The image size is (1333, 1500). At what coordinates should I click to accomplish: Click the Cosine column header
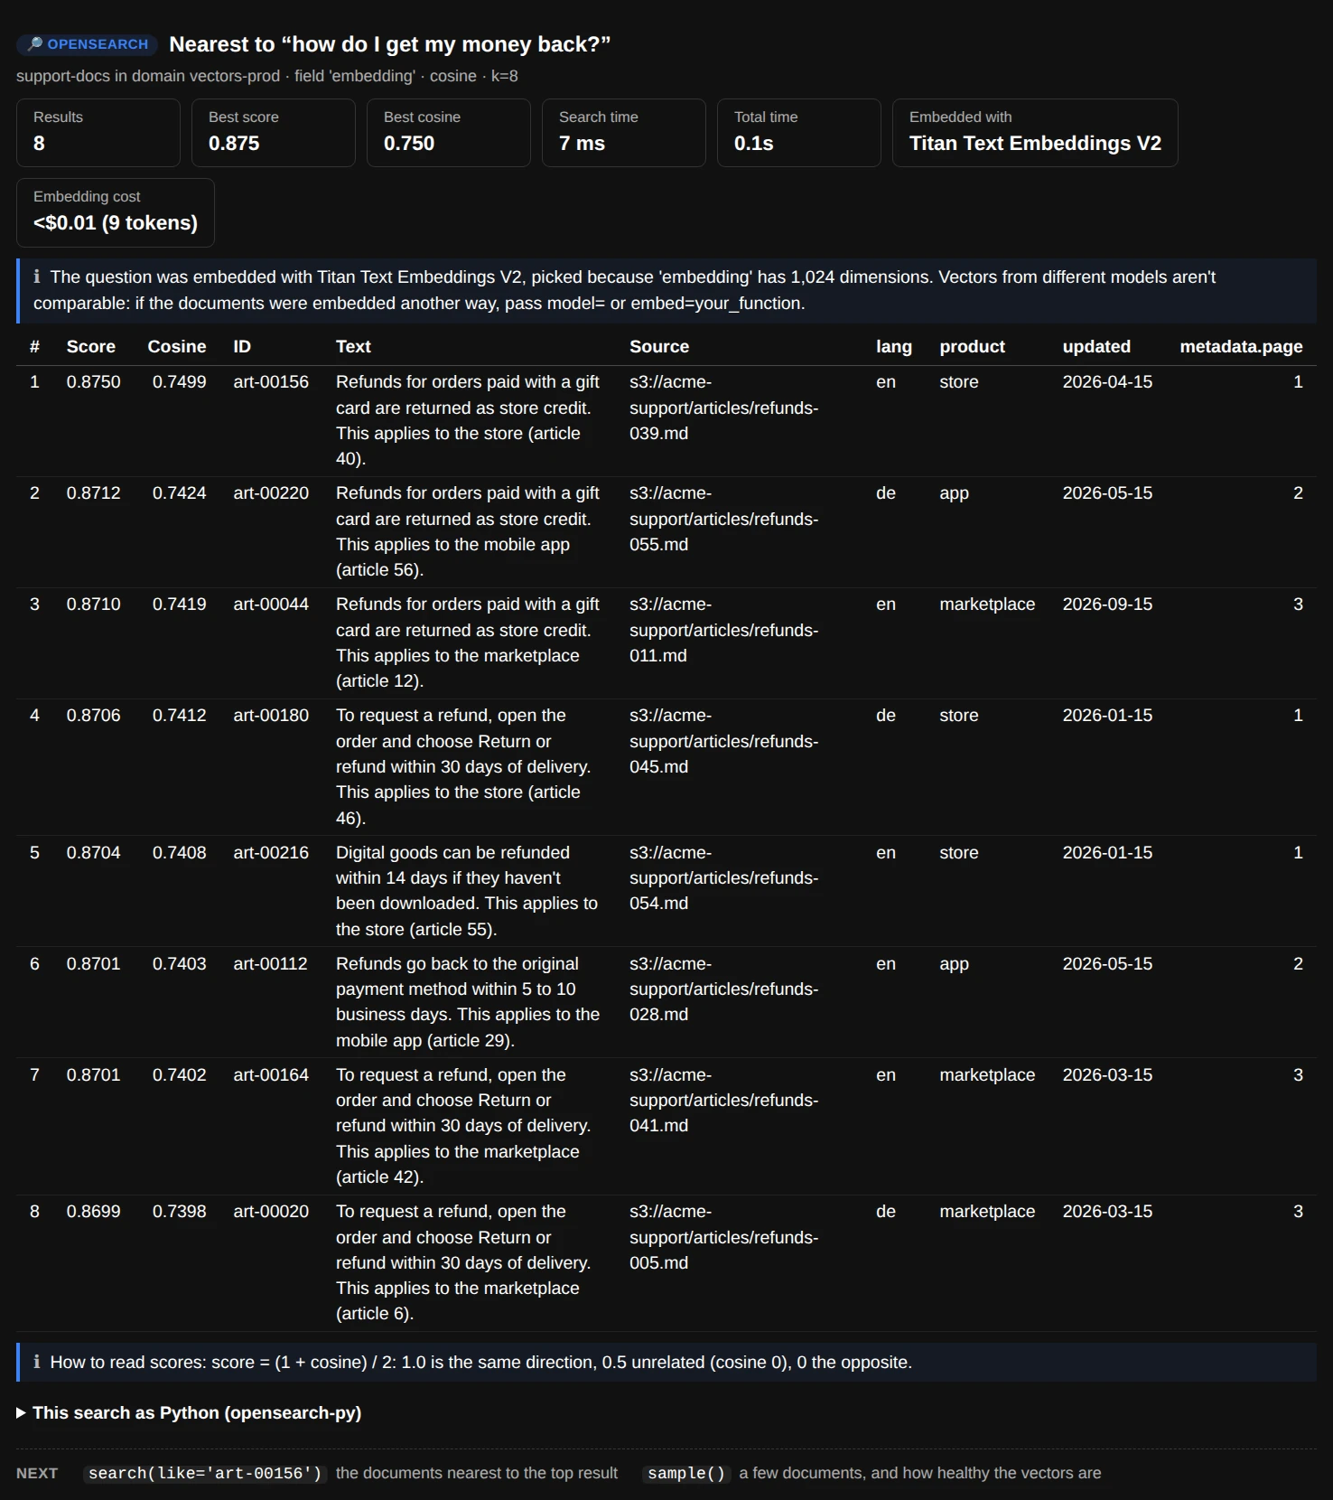[177, 347]
